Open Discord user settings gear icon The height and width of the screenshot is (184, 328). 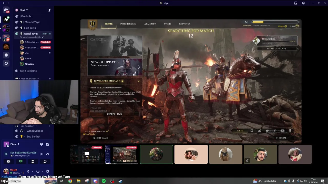point(48,171)
